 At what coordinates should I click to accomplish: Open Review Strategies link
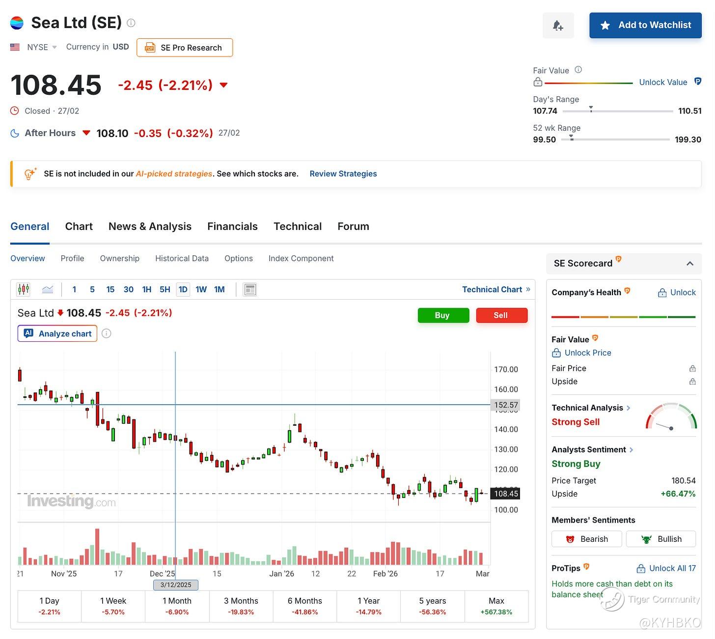click(x=343, y=173)
